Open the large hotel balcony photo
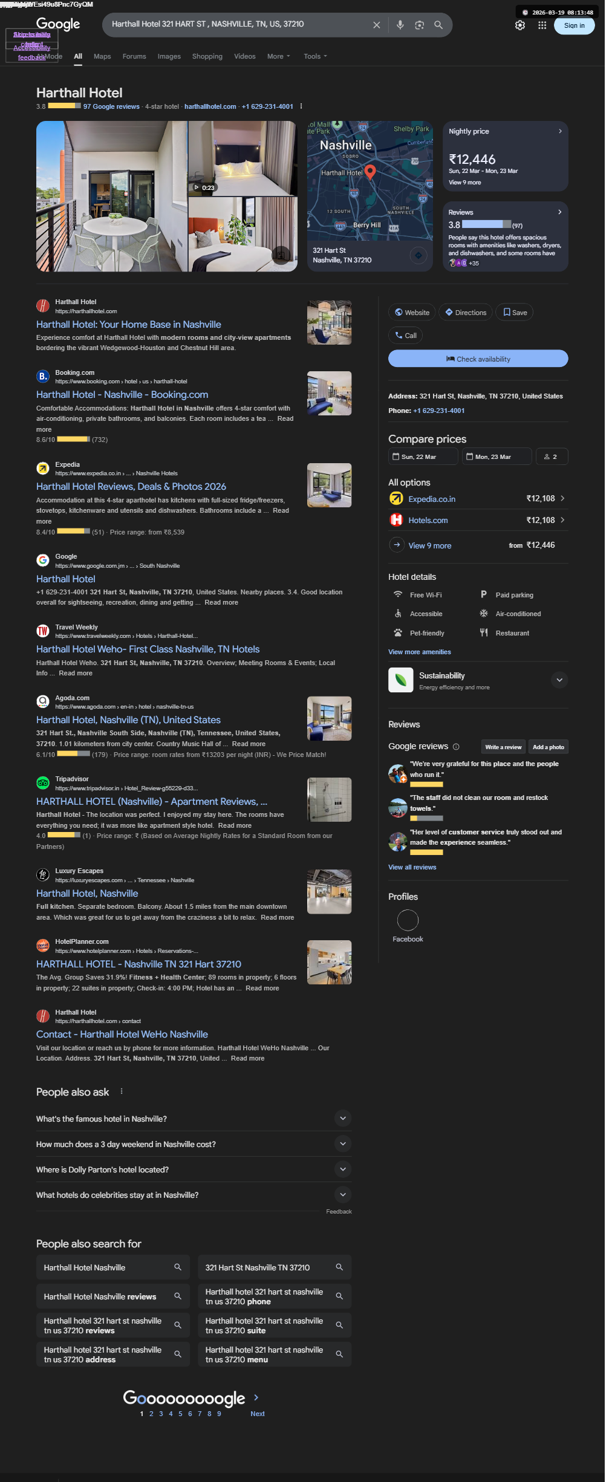612x1482 pixels. (x=112, y=197)
